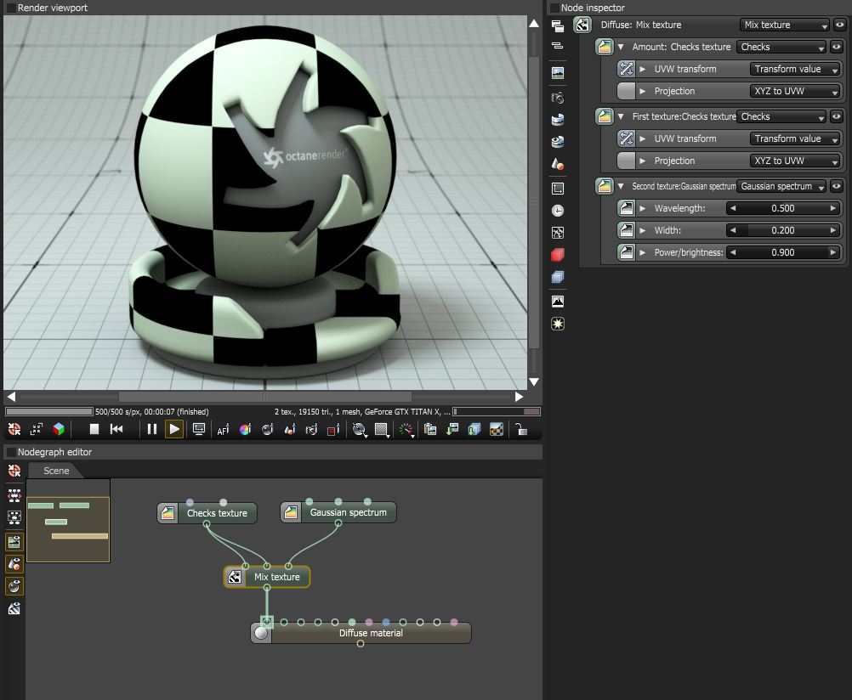Click the auto focus picker icon
This screenshot has height=700, width=852.
click(x=223, y=430)
